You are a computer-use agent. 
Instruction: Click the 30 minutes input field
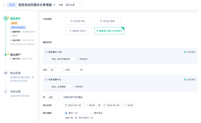pos(56,70)
